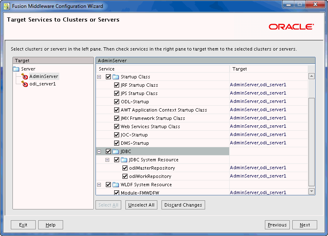
Task: Toggle the JOC-Startup checkbox
Action: click(x=117, y=135)
